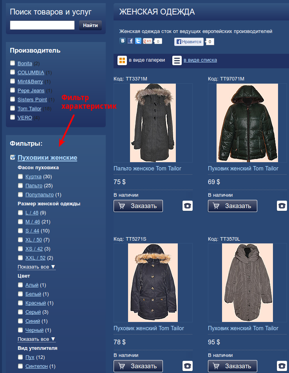289x373 pixels.
Task: Click Найти search button
Action: 90,25
